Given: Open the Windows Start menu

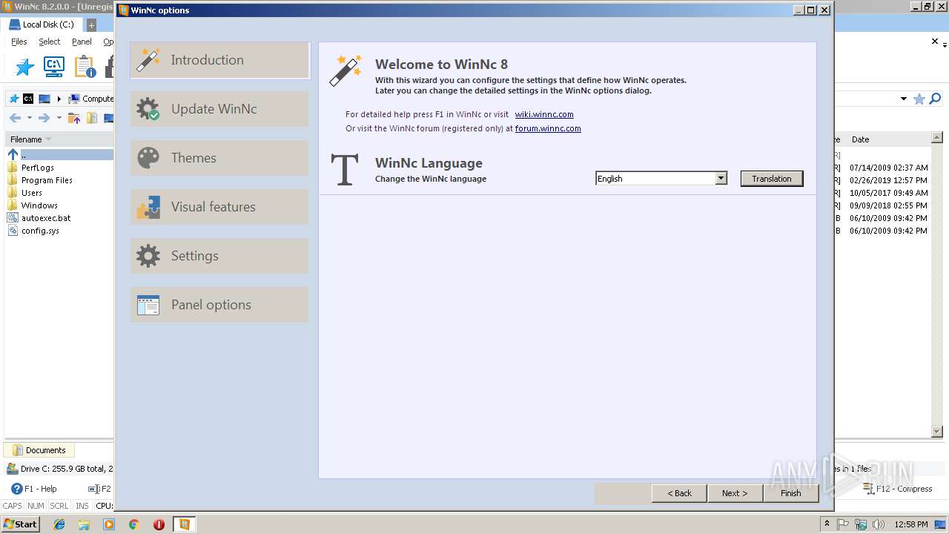Looking at the screenshot, I should point(21,524).
